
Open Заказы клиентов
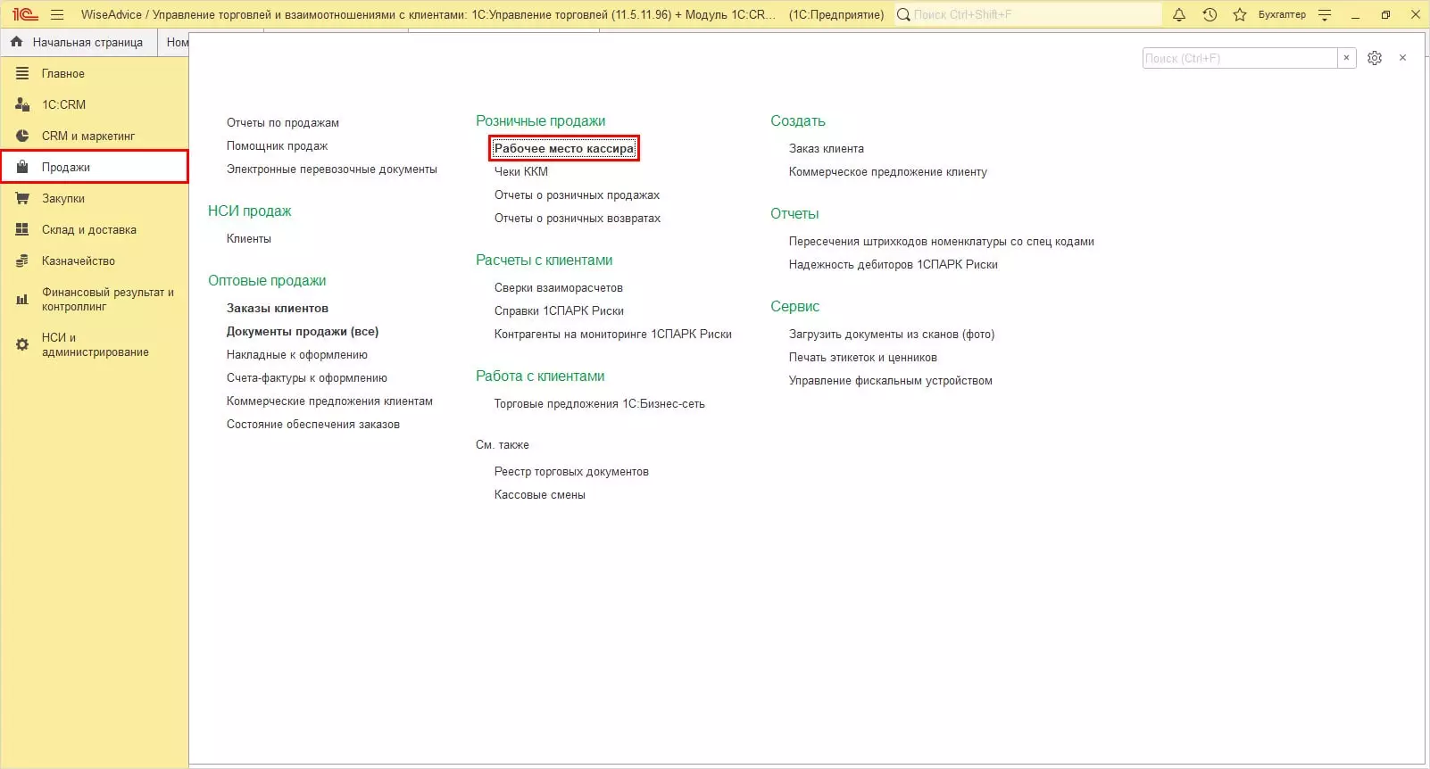coord(278,309)
